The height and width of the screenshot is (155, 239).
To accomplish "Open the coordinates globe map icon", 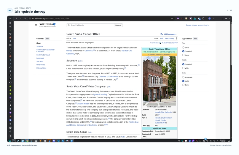I will [x=160, y=43].
